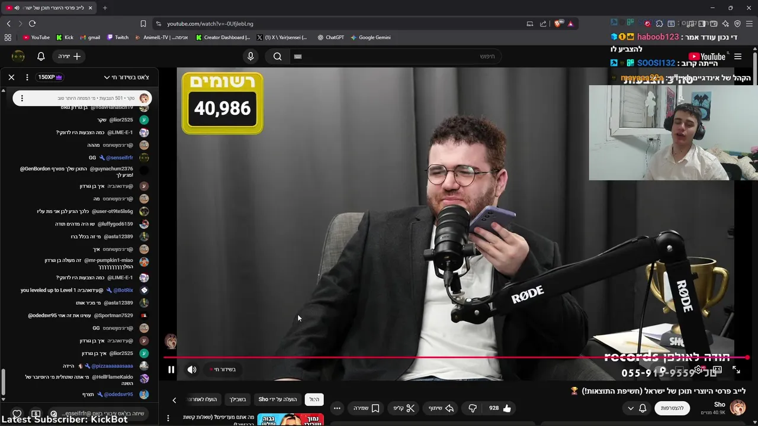
Task: Open live chat options three-dot menu
Action: point(27,77)
